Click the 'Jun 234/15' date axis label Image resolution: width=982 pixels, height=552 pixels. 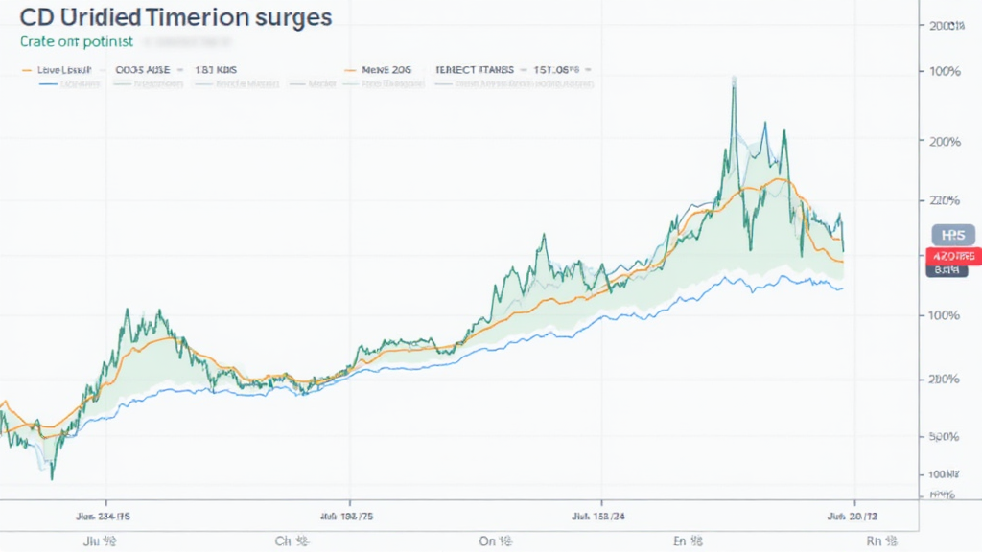tap(105, 516)
